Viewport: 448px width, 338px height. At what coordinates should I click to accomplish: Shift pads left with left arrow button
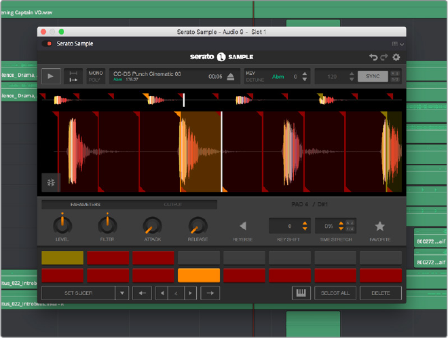[x=142, y=293]
